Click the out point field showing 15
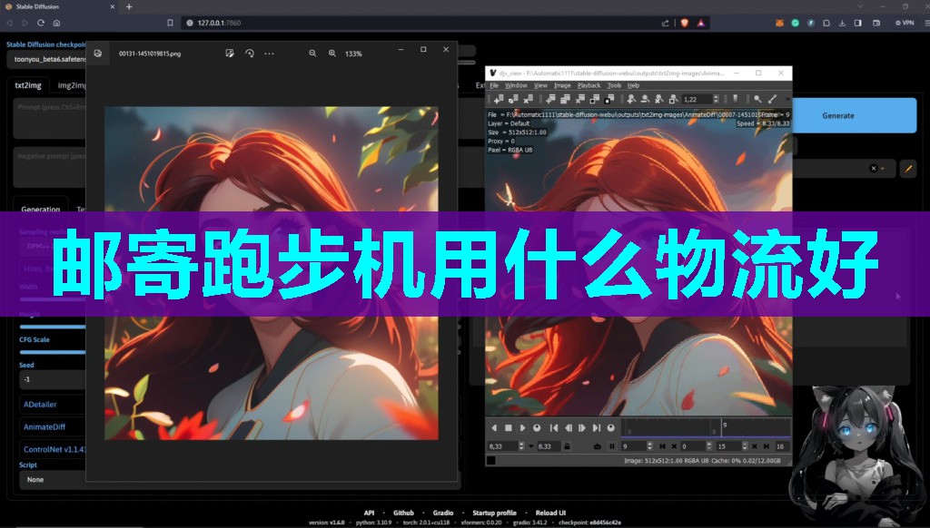The width and height of the screenshot is (930, 528). (x=729, y=446)
